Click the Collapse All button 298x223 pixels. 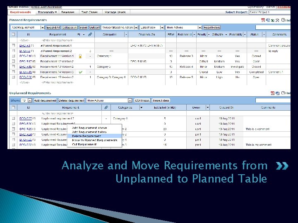pos(70,28)
